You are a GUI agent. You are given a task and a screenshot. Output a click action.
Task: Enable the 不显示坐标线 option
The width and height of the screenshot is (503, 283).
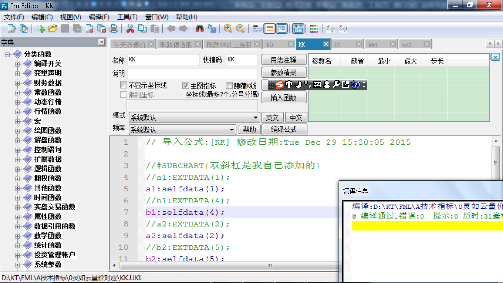[x=124, y=85]
